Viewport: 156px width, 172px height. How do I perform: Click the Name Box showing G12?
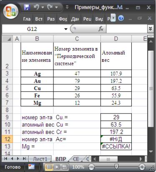32,29
